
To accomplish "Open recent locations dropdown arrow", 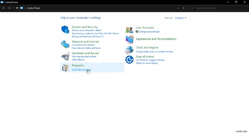I will click(x=13, y=8).
